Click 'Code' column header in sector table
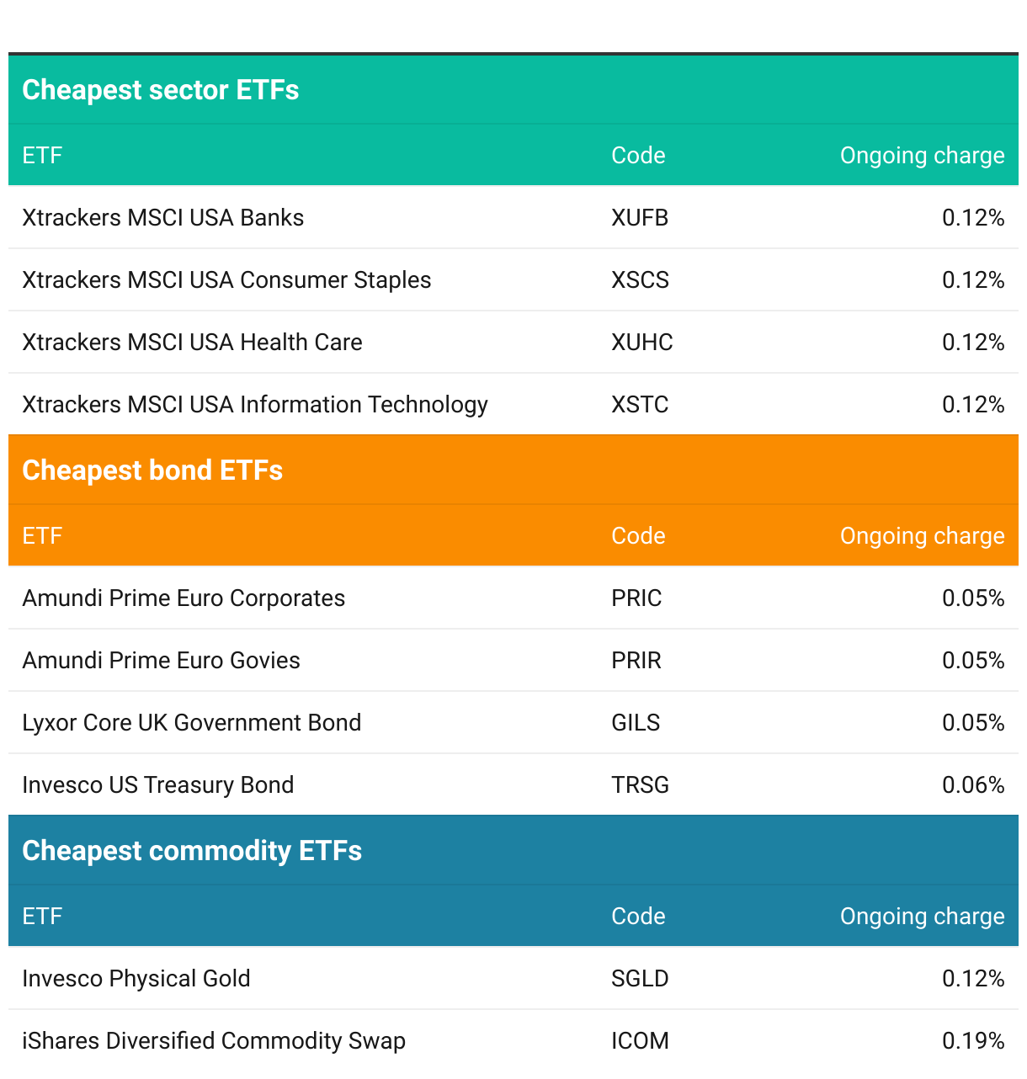This screenshot has height=1079, width=1027. point(638,156)
